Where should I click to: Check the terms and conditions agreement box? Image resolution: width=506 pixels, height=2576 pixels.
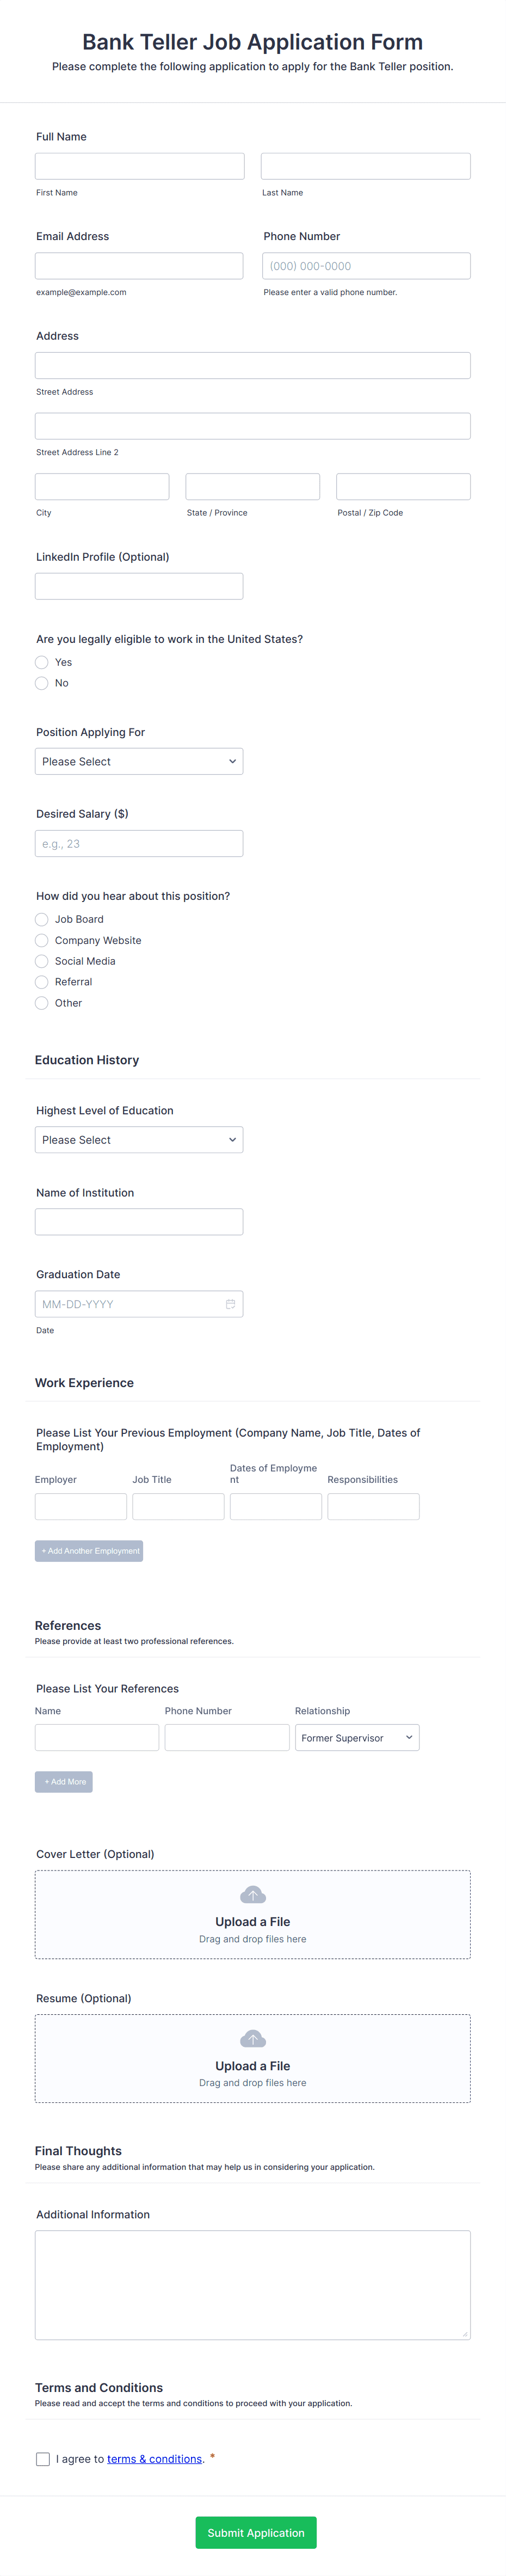[x=42, y=2458]
